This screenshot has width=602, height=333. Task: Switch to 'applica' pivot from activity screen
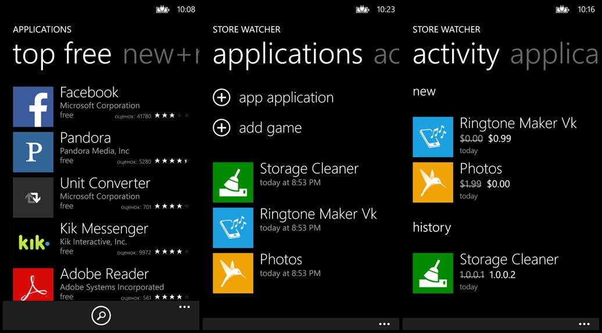click(554, 54)
